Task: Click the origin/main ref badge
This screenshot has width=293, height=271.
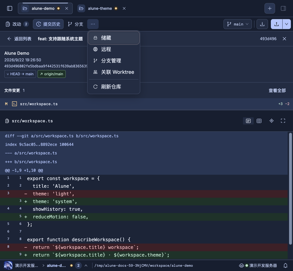Action: click(x=51, y=74)
